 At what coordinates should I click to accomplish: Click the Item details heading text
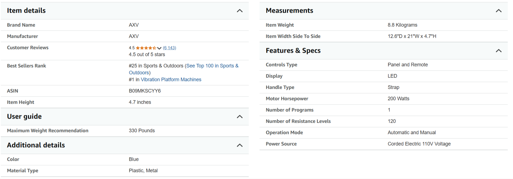click(26, 10)
